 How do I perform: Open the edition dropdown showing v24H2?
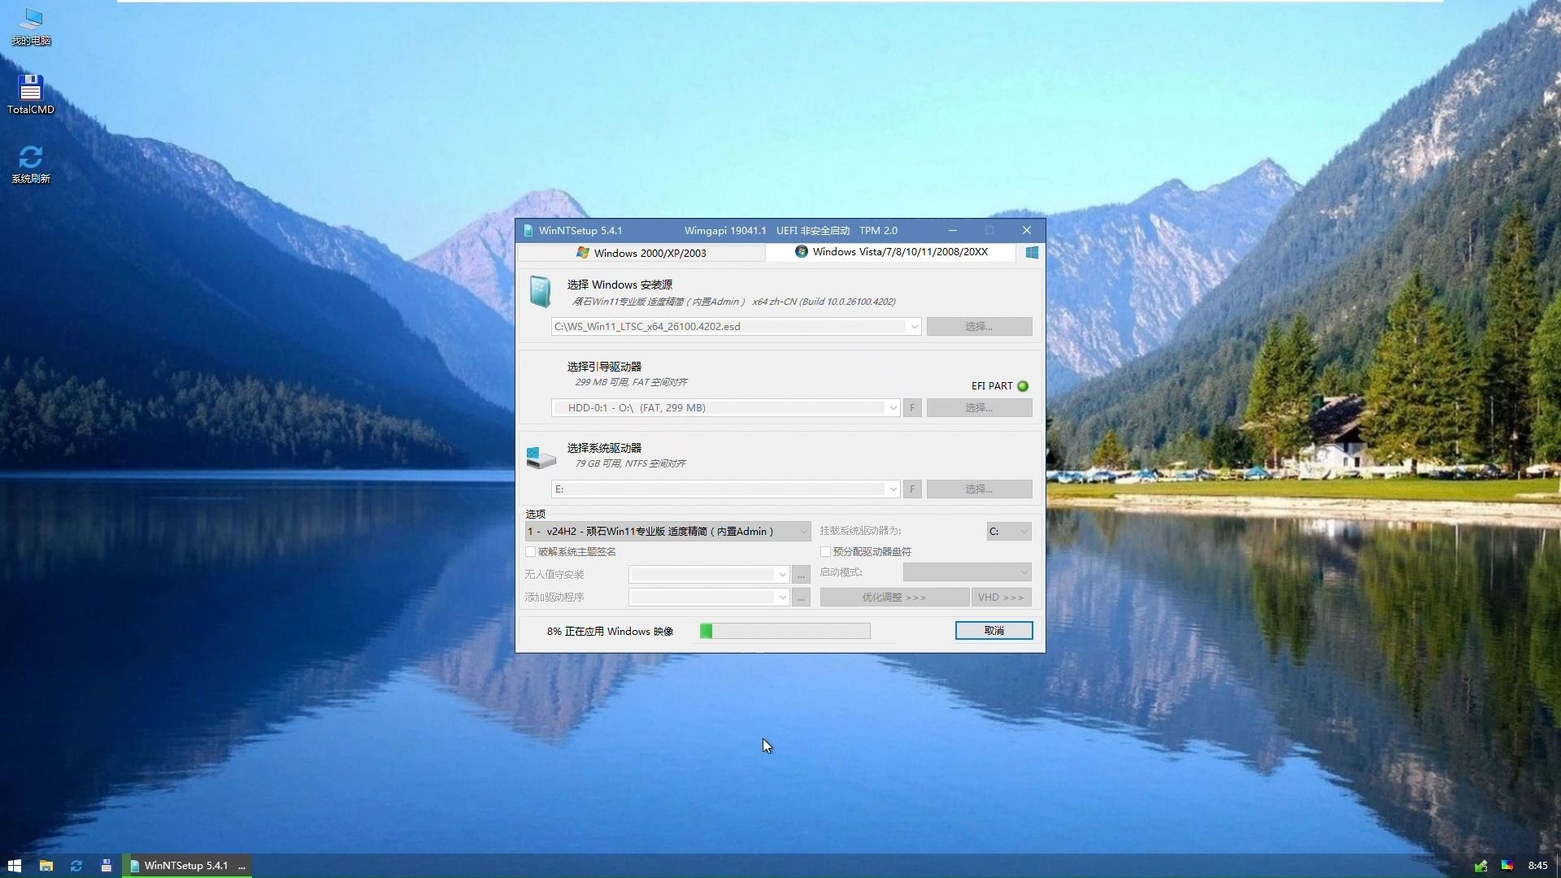click(667, 532)
